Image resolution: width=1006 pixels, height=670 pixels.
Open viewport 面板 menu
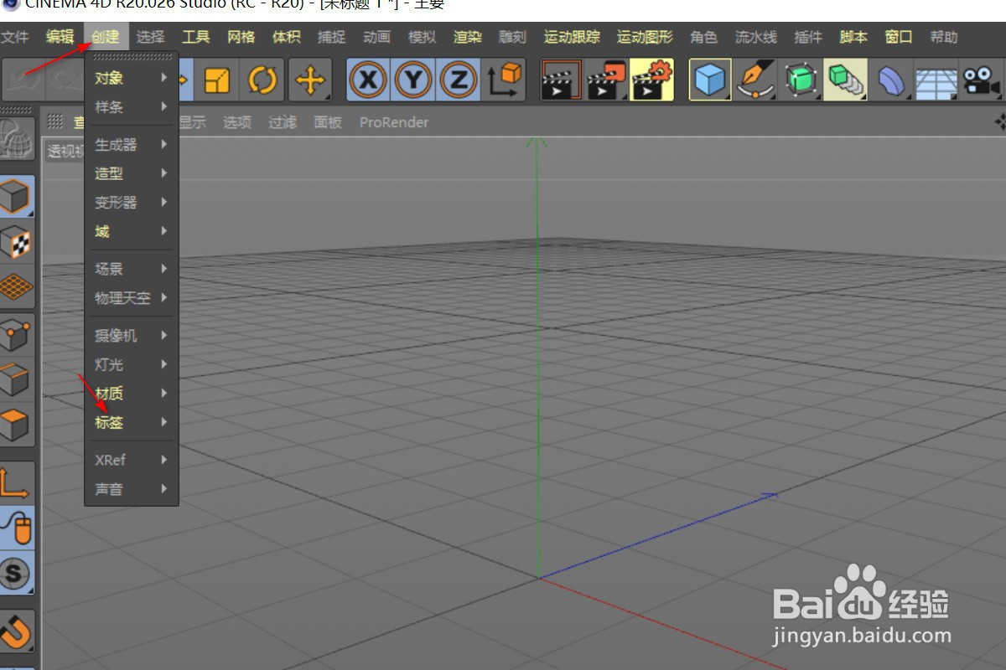click(x=328, y=122)
